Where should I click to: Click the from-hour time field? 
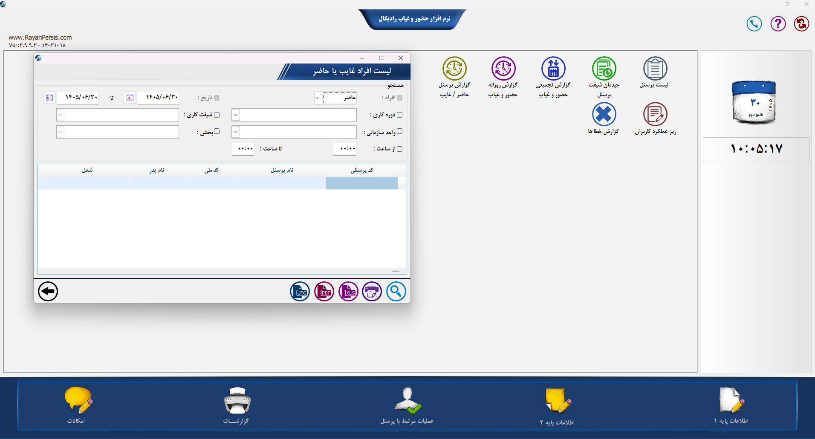345,149
